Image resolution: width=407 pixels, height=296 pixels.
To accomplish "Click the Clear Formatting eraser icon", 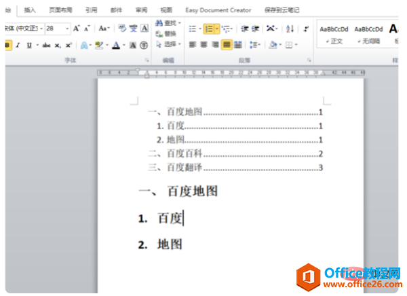I will (x=122, y=28).
